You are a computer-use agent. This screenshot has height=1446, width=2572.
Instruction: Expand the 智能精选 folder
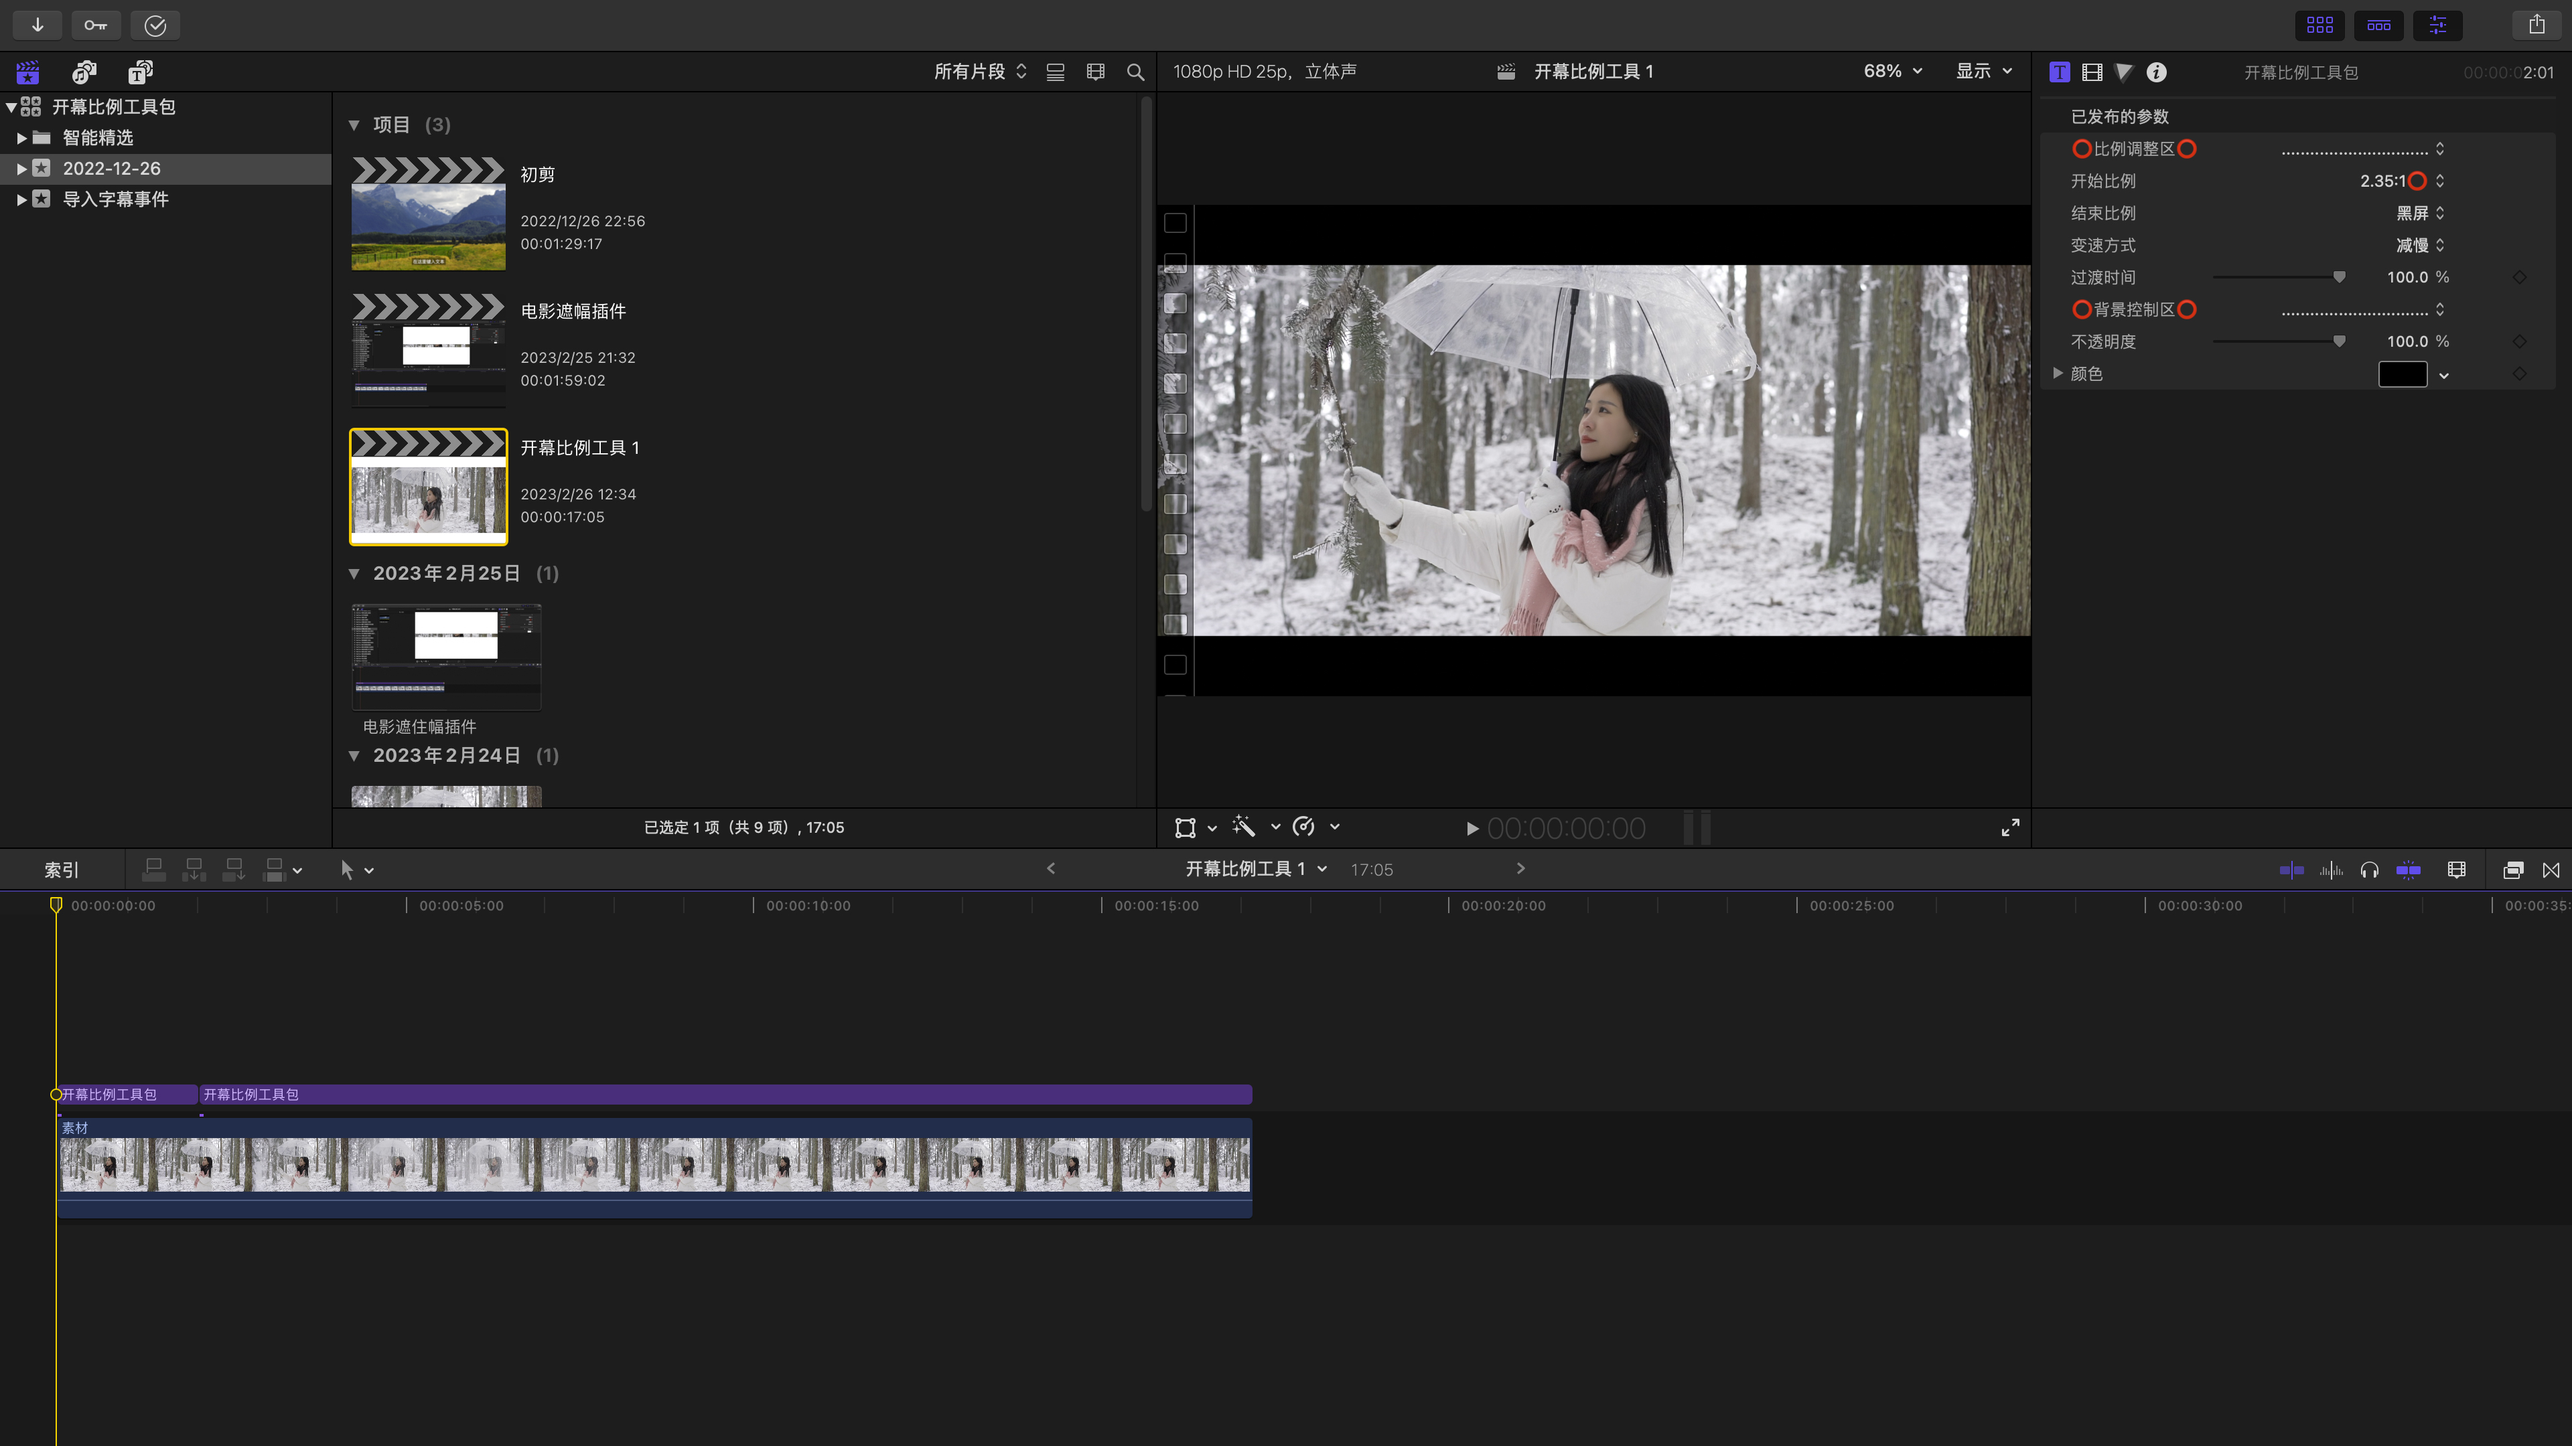pos(22,138)
